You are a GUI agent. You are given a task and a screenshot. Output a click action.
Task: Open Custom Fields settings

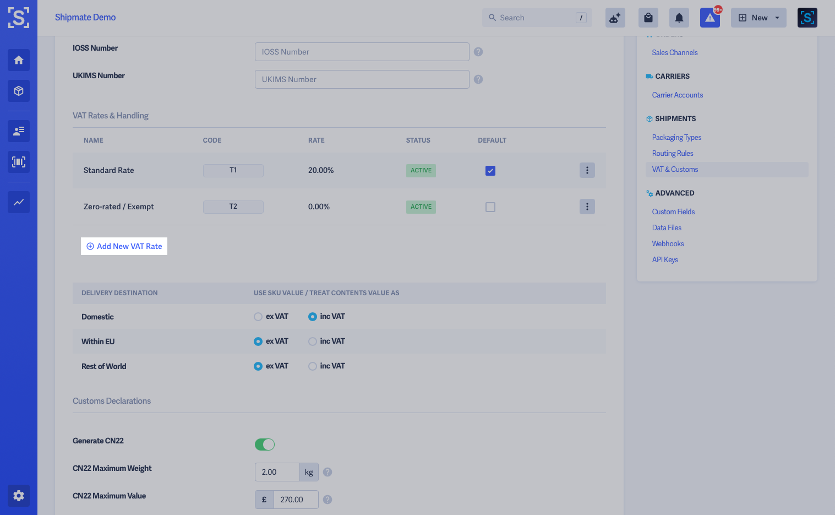[674, 212]
